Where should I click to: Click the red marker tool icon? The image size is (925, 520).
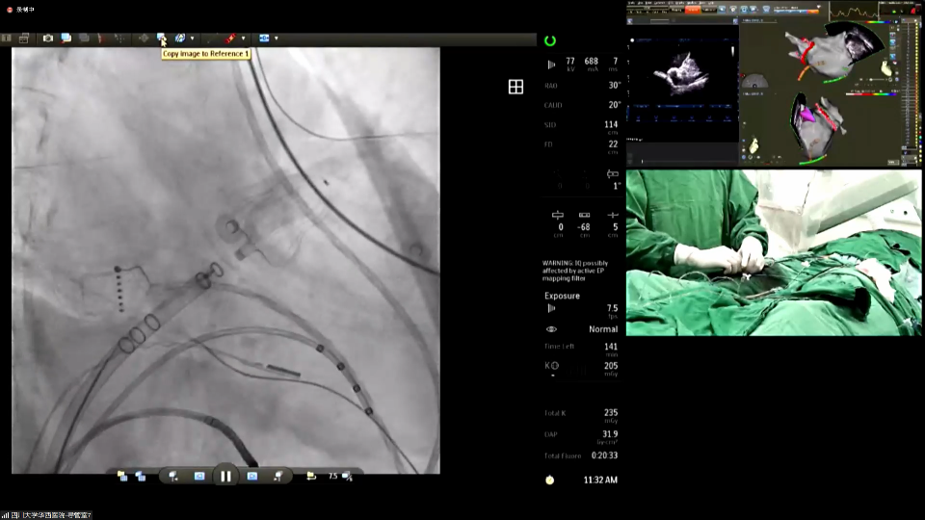pyautogui.click(x=230, y=39)
